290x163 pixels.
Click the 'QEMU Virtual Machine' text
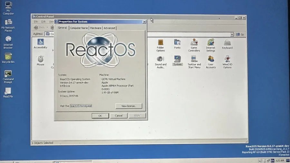[x=113, y=79]
